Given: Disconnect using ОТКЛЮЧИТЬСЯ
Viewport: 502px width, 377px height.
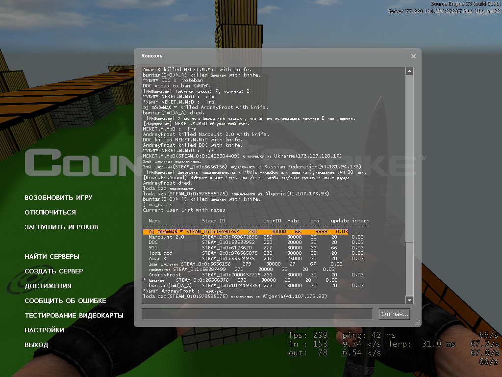Looking at the screenshot, I should (50, 212).
